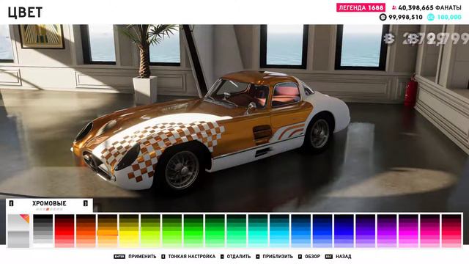This screenshot has height=264, width=469.
Task: Click the 99,998,510 credits value
Action: click(405, 17)
